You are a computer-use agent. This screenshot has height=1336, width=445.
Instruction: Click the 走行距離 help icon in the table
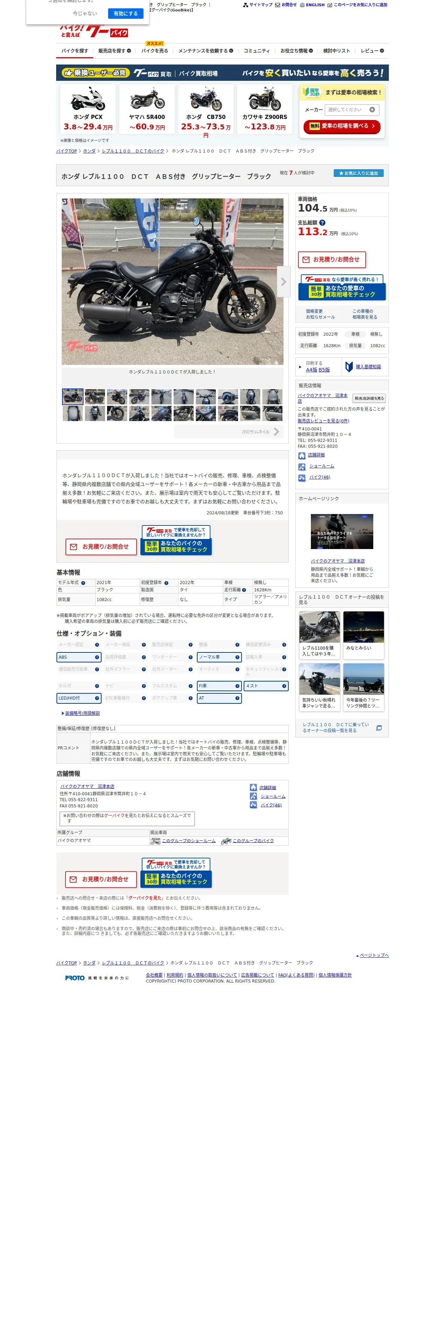pos(244,590)
